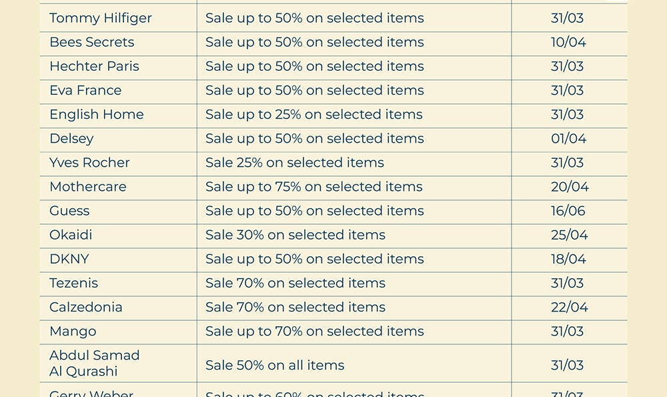Select the 10/04 end date for Bees Secrets
This screenshot has width=667, height=397.
568,42
